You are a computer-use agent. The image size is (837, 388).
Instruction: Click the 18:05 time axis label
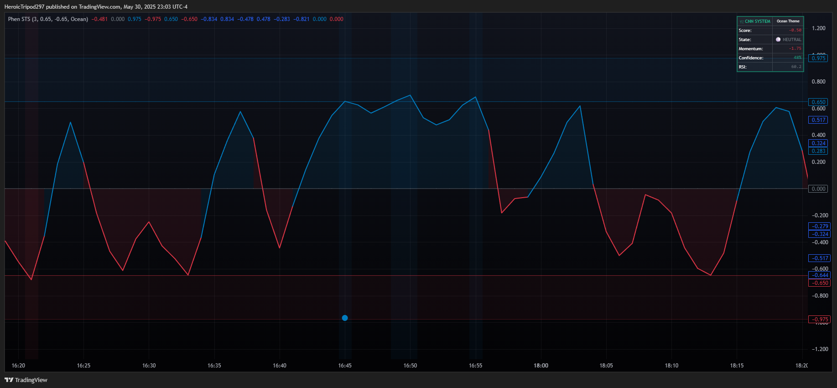(x=606, y=366)
